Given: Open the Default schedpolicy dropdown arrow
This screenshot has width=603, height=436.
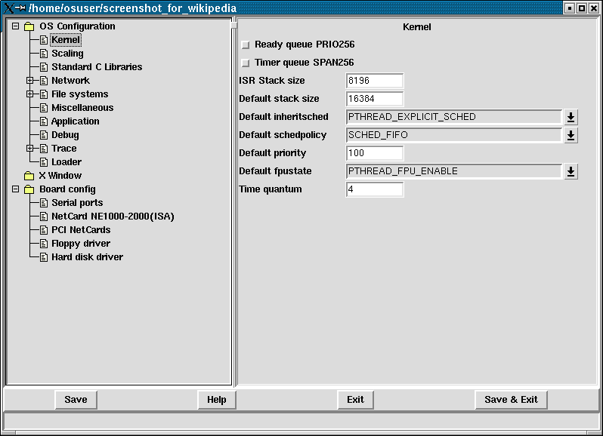Looking at the screenshot, I should tap(571, 135).
